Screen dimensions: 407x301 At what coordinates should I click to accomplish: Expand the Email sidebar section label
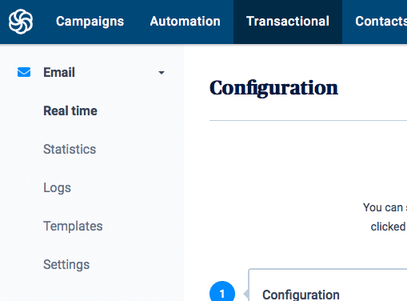click(x=59, y=73)
